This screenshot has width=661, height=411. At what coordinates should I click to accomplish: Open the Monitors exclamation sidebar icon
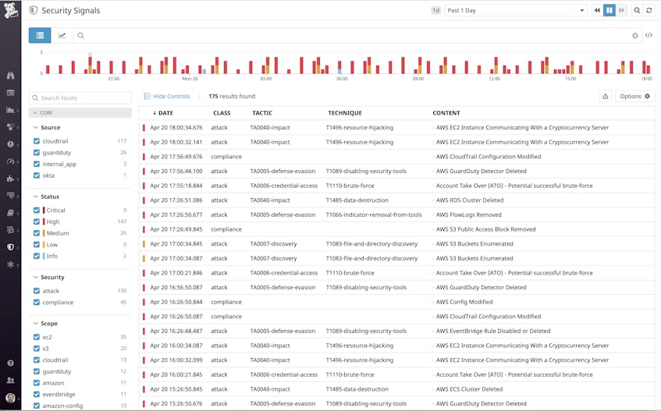coord(11,144)
